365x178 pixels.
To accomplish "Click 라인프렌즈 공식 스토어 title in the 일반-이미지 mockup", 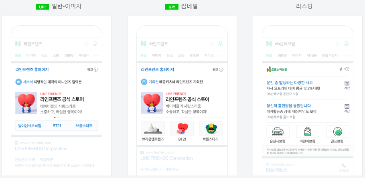I will coord(62,99).
